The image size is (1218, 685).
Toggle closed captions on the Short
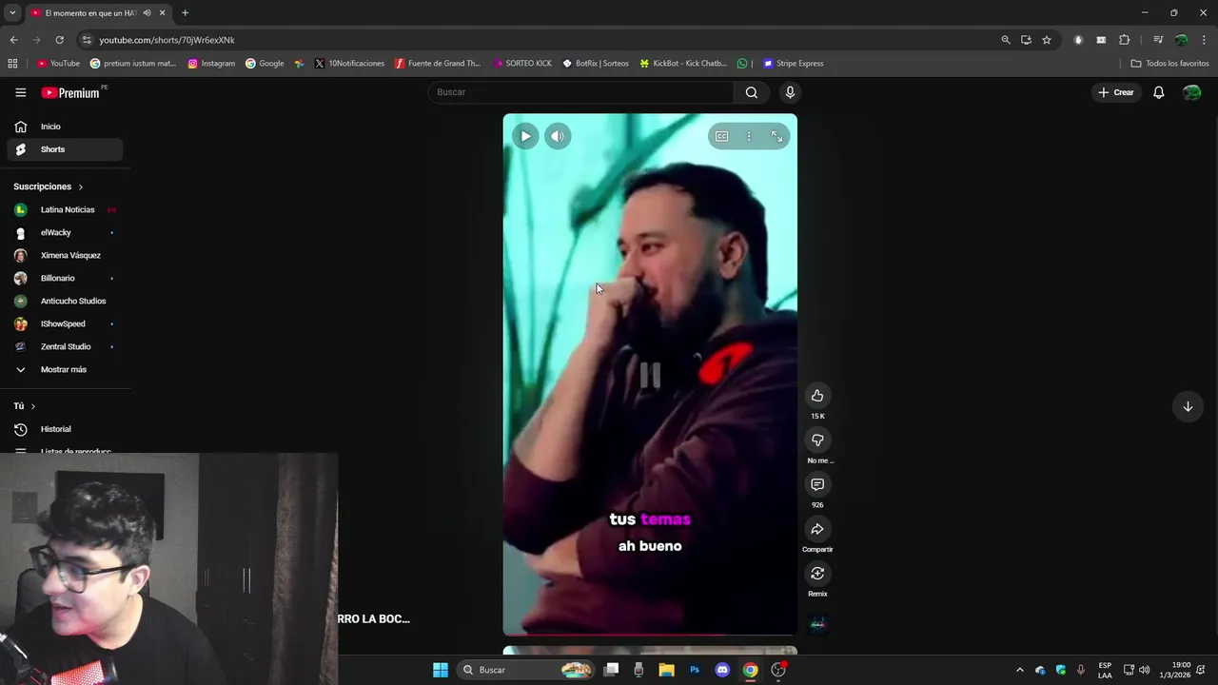(722, 136)
